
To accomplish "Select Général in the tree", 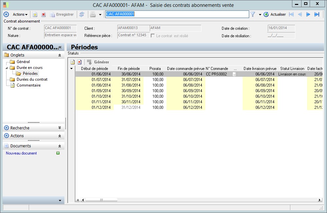I will (x=23, y=62).
